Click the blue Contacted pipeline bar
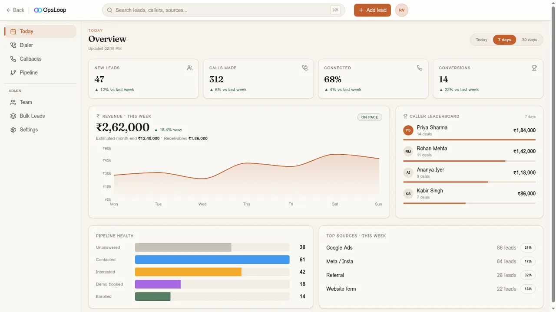The height and width of the screenshot is (312, 556). [212, 260]
